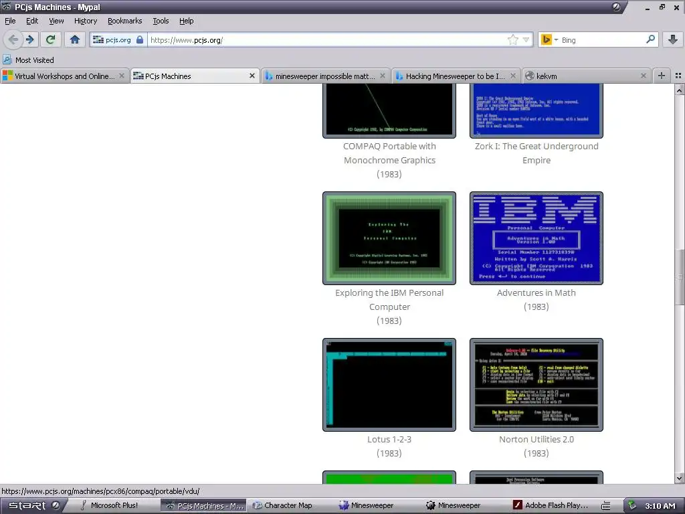The height and width of the screenshot is (514, 685).
Task: Click the green system tray icon
Action: (x=632, y=505)
